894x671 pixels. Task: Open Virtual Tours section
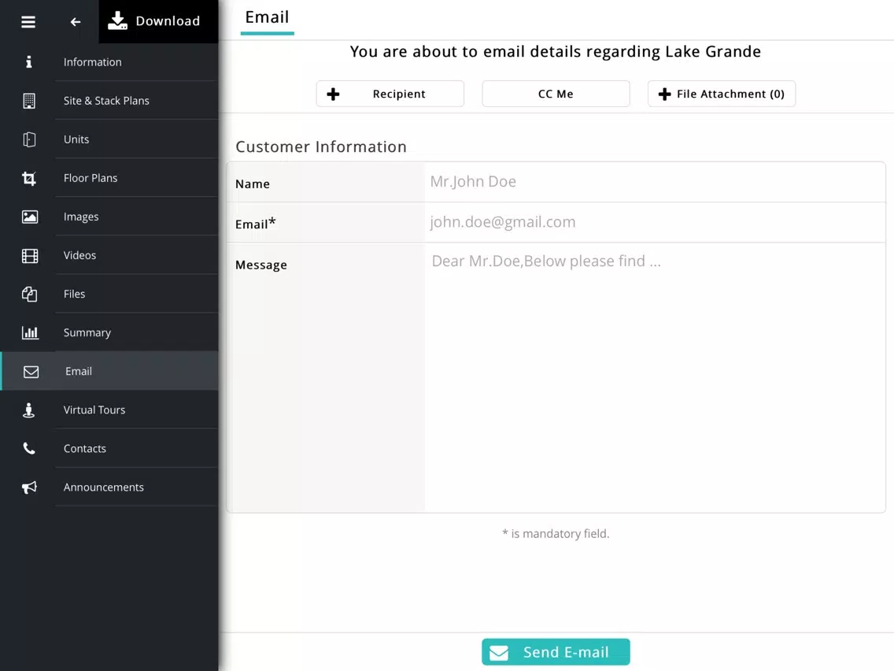(x=109, y=410)
